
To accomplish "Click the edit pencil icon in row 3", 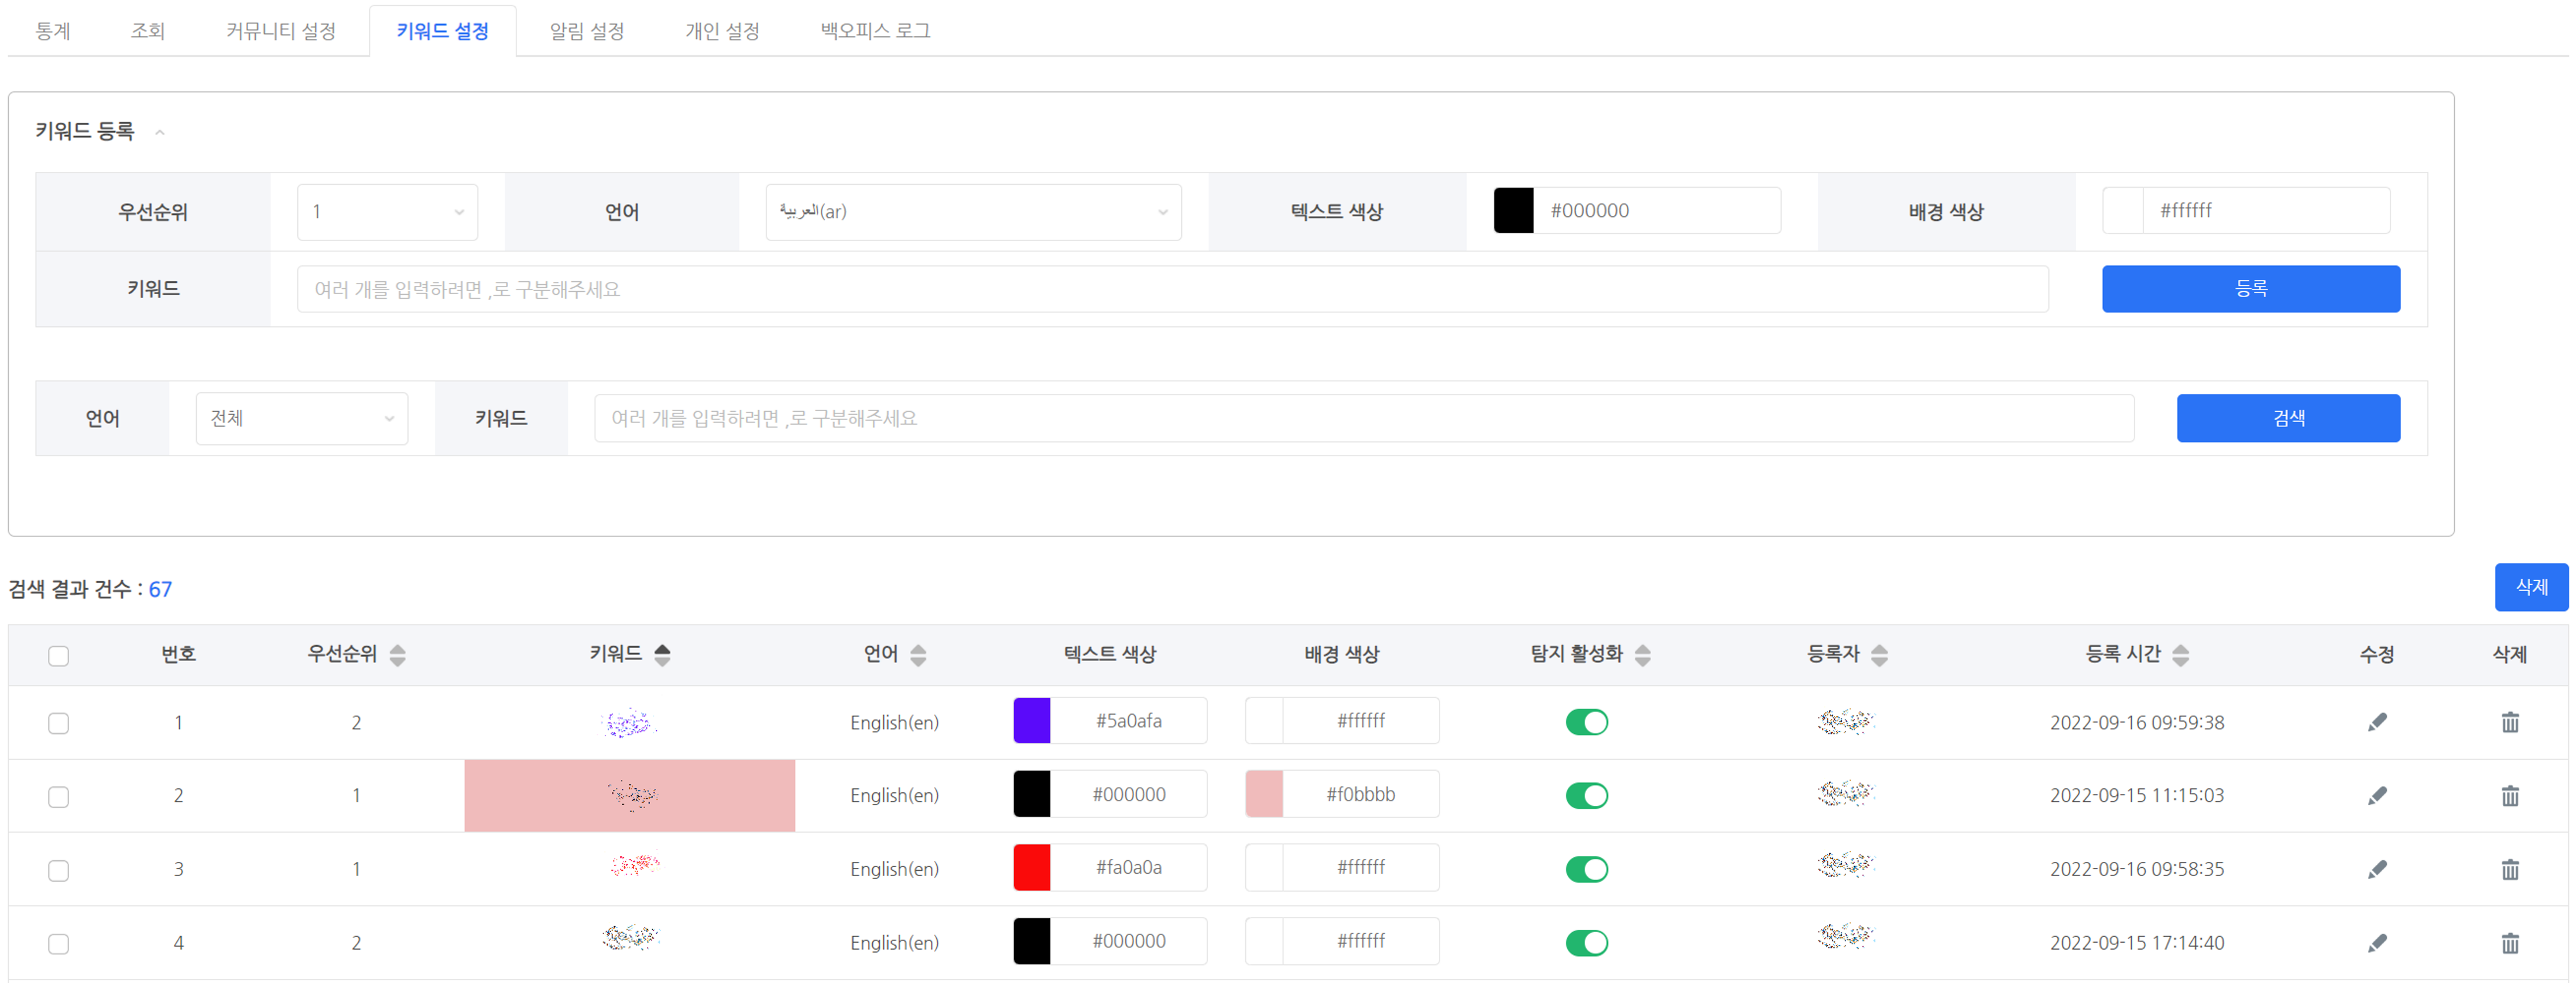I will pos(2377,869).
